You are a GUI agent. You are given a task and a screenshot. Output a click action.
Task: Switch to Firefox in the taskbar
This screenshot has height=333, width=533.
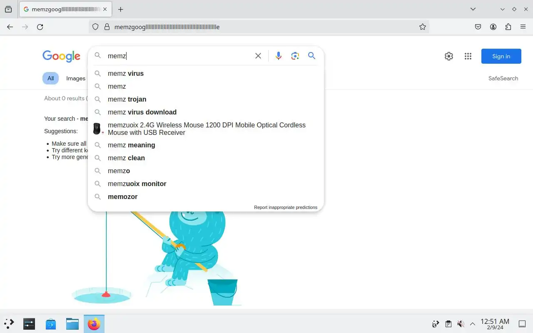[94, 323]
